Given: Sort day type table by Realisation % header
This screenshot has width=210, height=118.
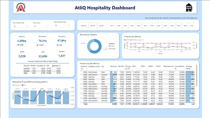Looking at the screenshot, I should 56,66.
